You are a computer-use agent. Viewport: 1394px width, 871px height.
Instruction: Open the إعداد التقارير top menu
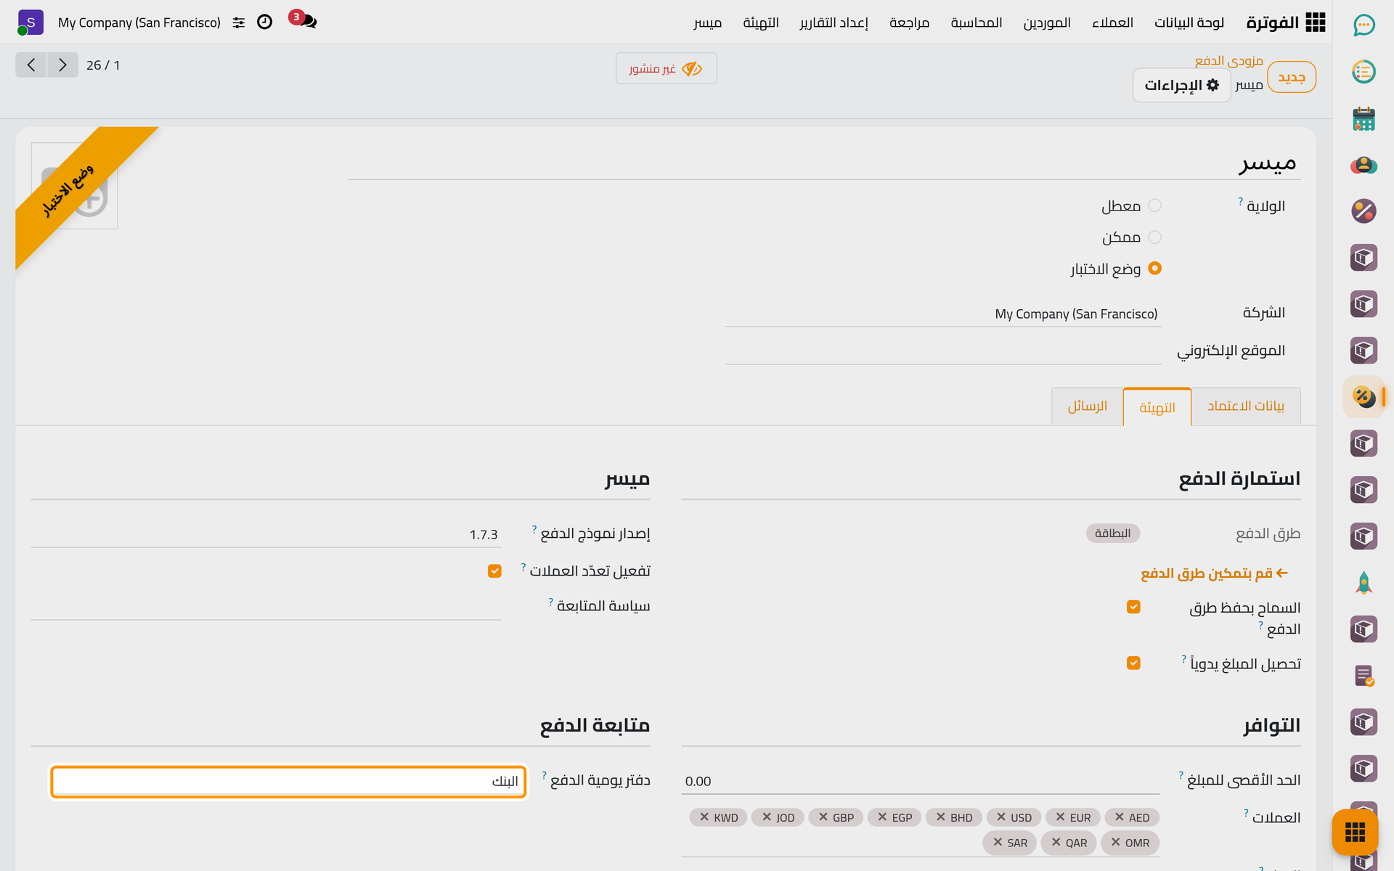[833, 23]
